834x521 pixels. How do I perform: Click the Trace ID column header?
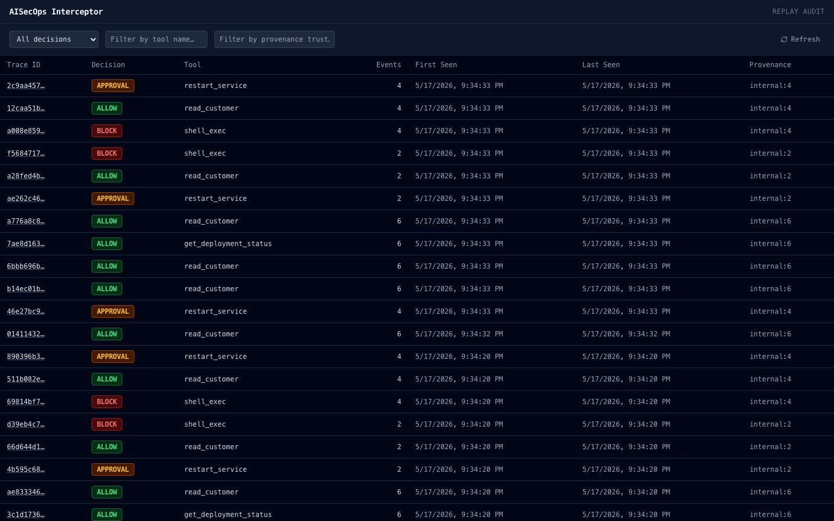point(24,65)
